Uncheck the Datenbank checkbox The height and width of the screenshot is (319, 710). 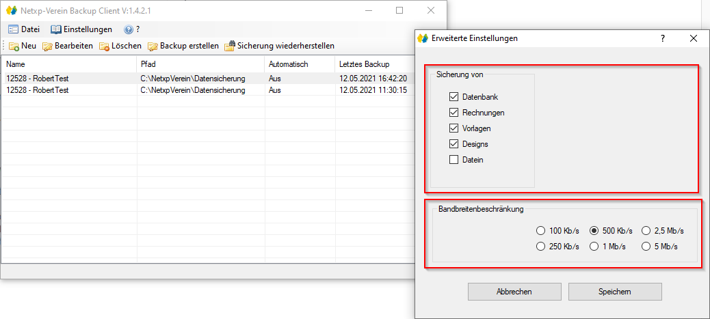click(453, 97)
